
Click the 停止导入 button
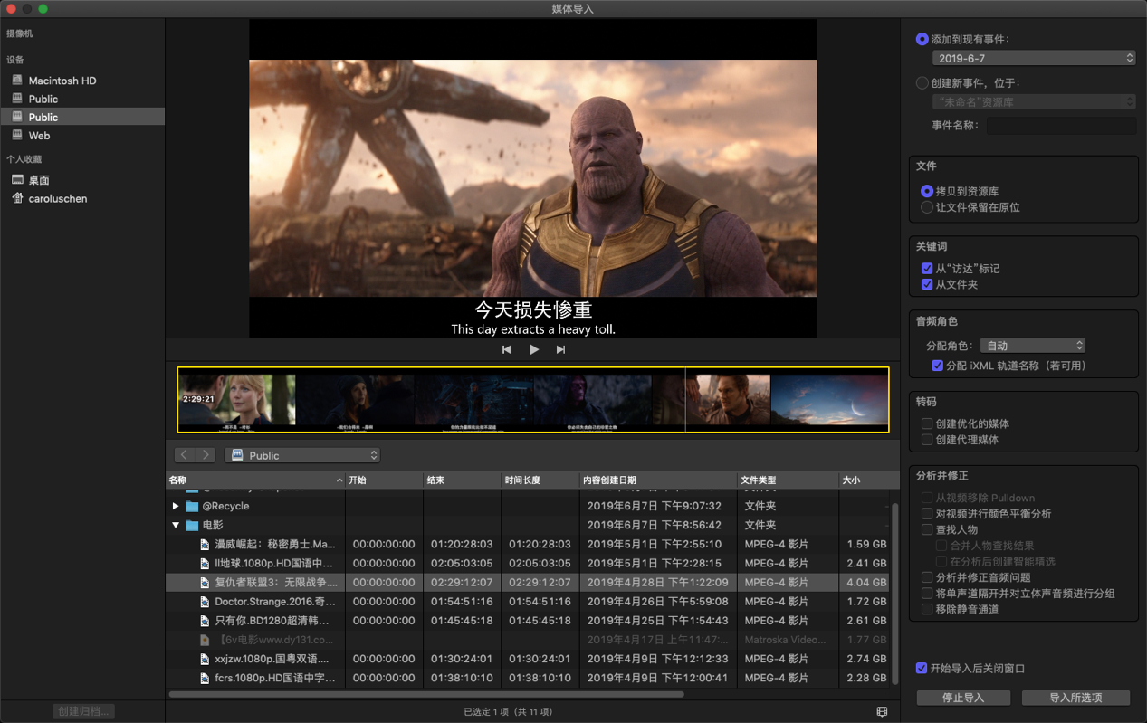962,698
